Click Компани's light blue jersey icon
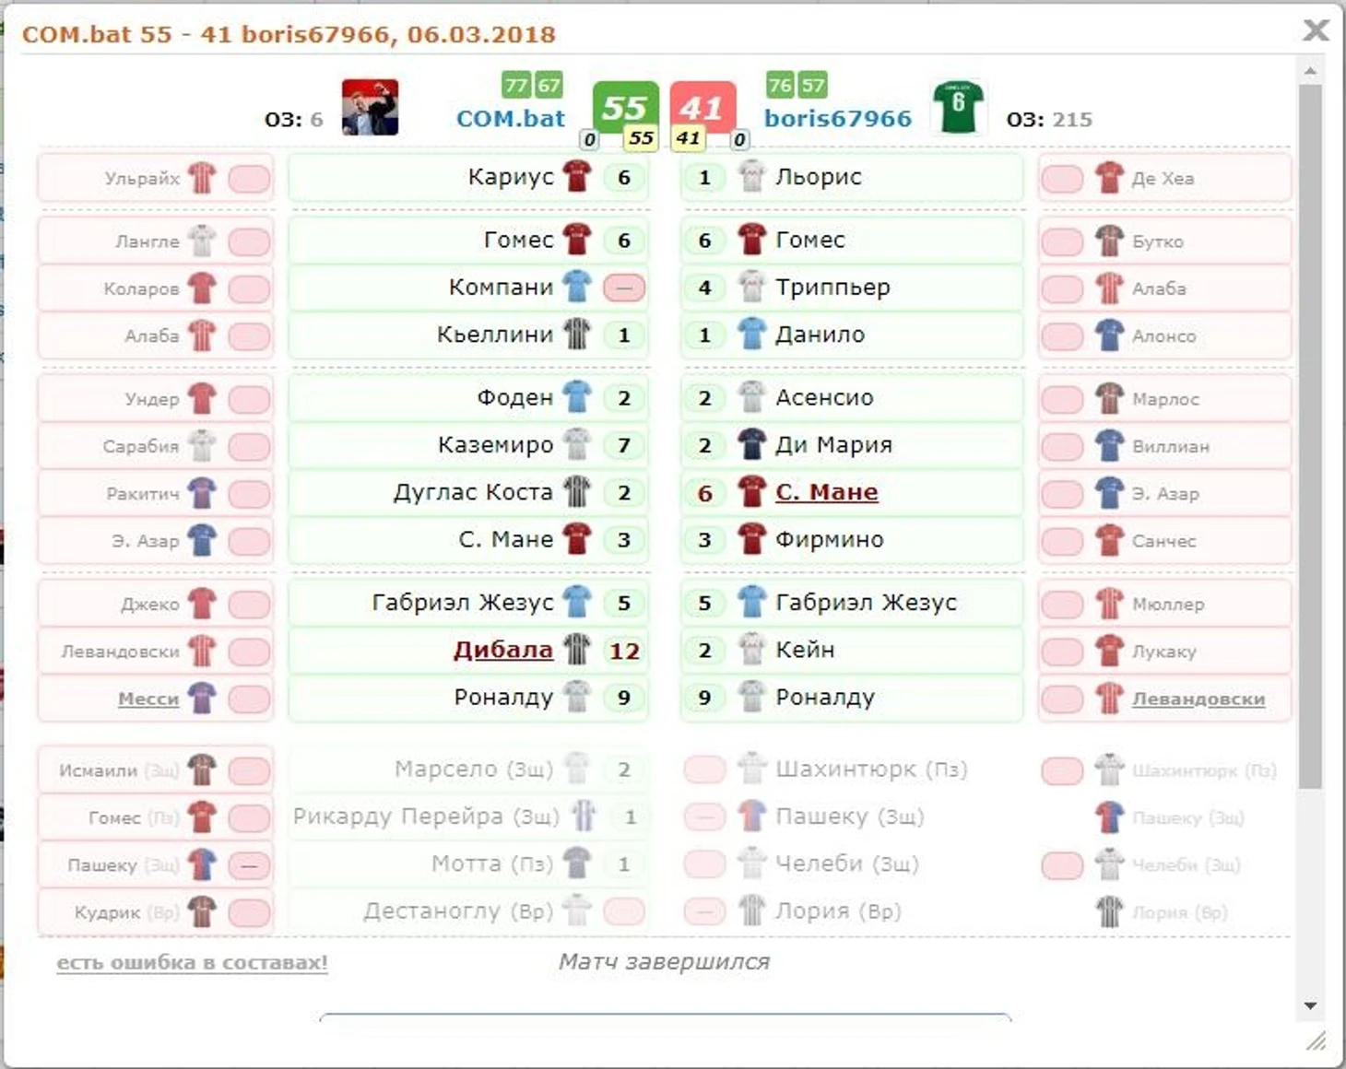This screenshot has height=1069, width=1346. pos(577,287)
